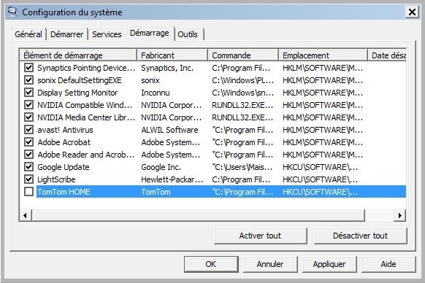Click the Synaptics, Inc. manufacturer cell
The width and height of the screenshot is (425, 283).
click(x=167, y=68)
